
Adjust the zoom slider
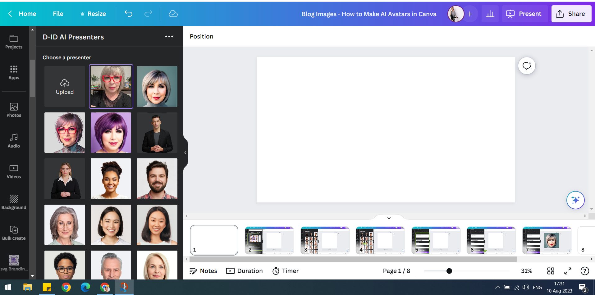click(449, 271)
